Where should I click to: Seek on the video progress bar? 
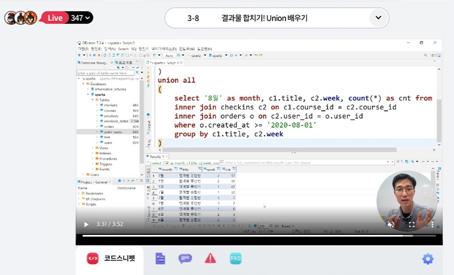tap(259, 235)
